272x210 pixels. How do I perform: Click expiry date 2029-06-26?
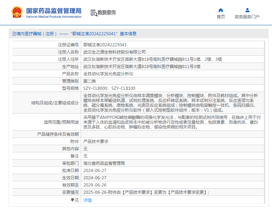[x=95, y=185]
